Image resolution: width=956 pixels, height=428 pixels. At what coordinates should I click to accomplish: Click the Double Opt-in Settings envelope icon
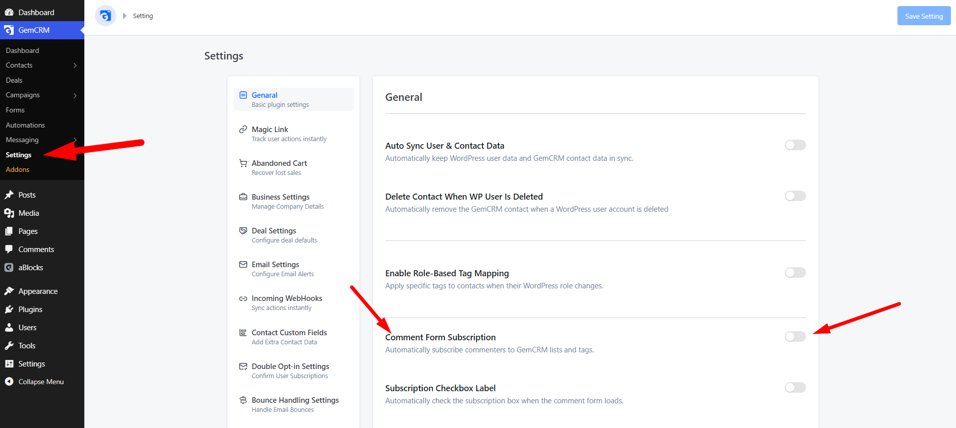tap(243, 366)
